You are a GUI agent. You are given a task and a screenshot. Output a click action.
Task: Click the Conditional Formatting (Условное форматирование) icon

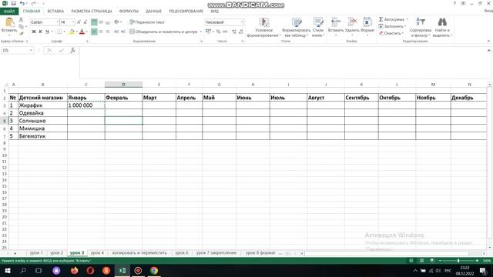pyautogui.click(x=263, y=22)
